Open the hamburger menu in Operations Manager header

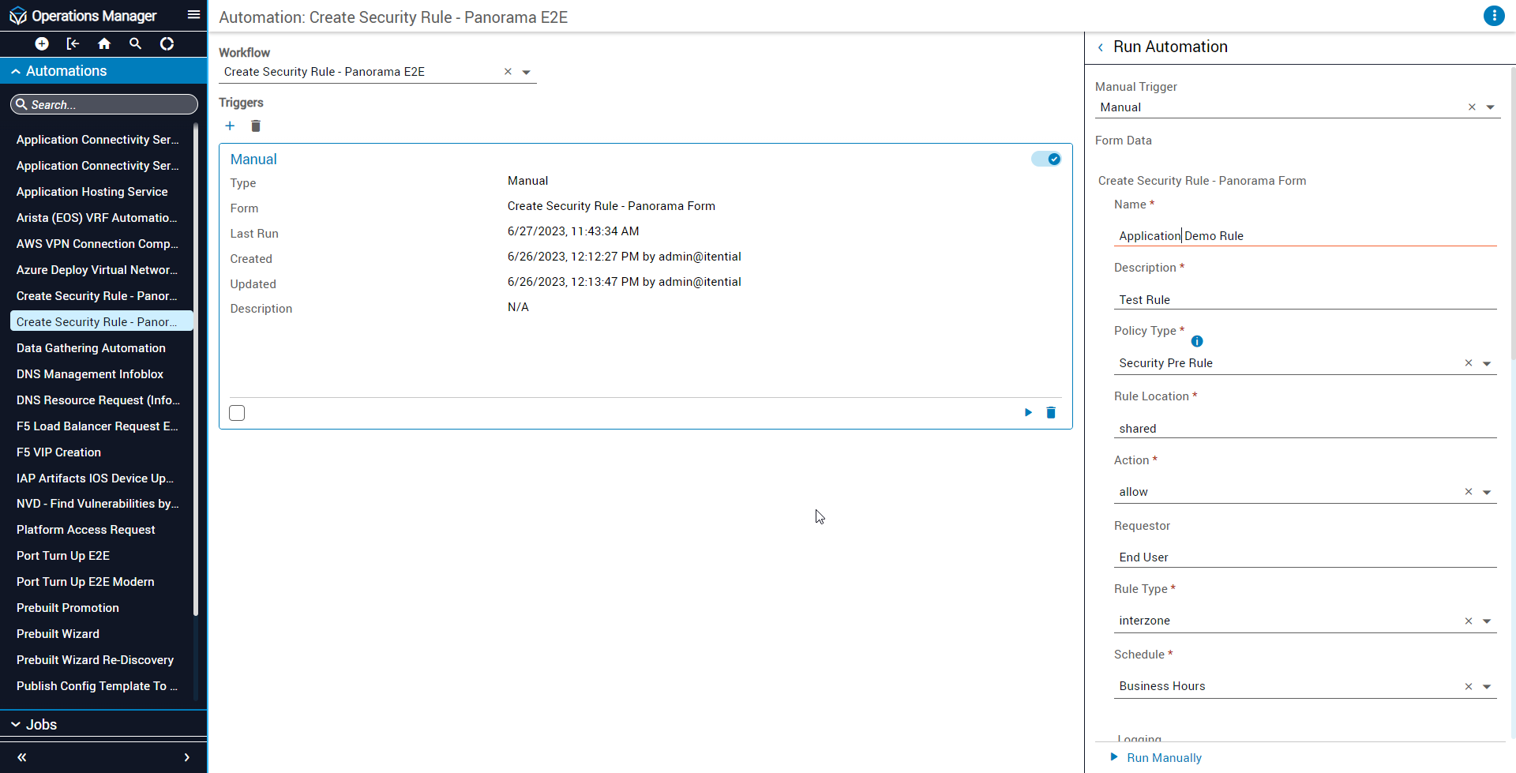[193, 15]
